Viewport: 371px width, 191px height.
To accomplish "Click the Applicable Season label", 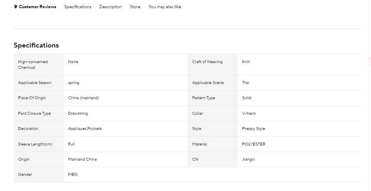I will coord(35,83).
